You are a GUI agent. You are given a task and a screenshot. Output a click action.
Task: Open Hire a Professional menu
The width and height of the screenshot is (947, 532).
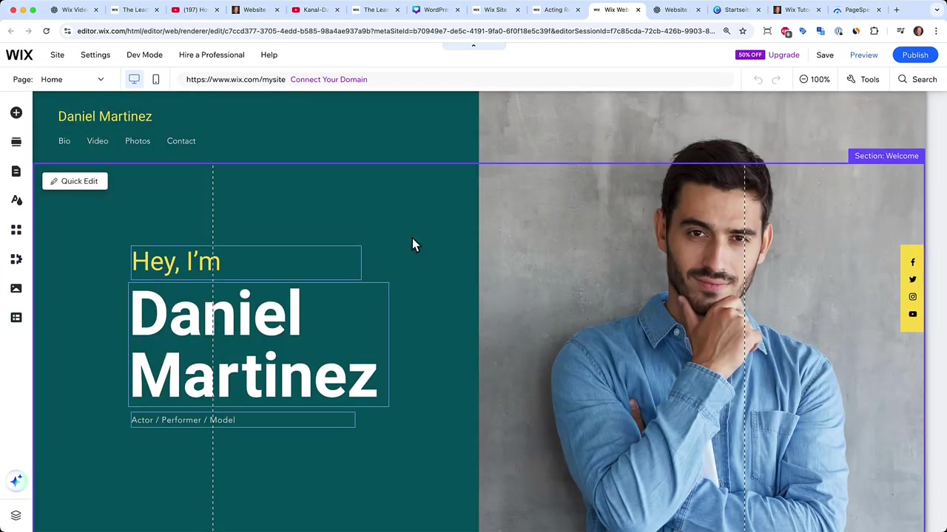coord(212,55)
